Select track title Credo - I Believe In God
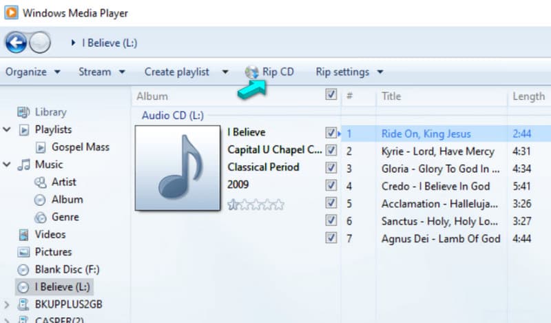This screenshot has width=551, height=323. point(436,186)
